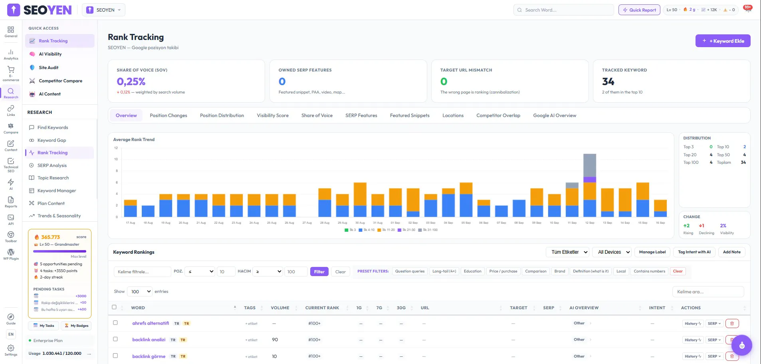
Task: Click the Quick Report button
Action: click(639, 10)
